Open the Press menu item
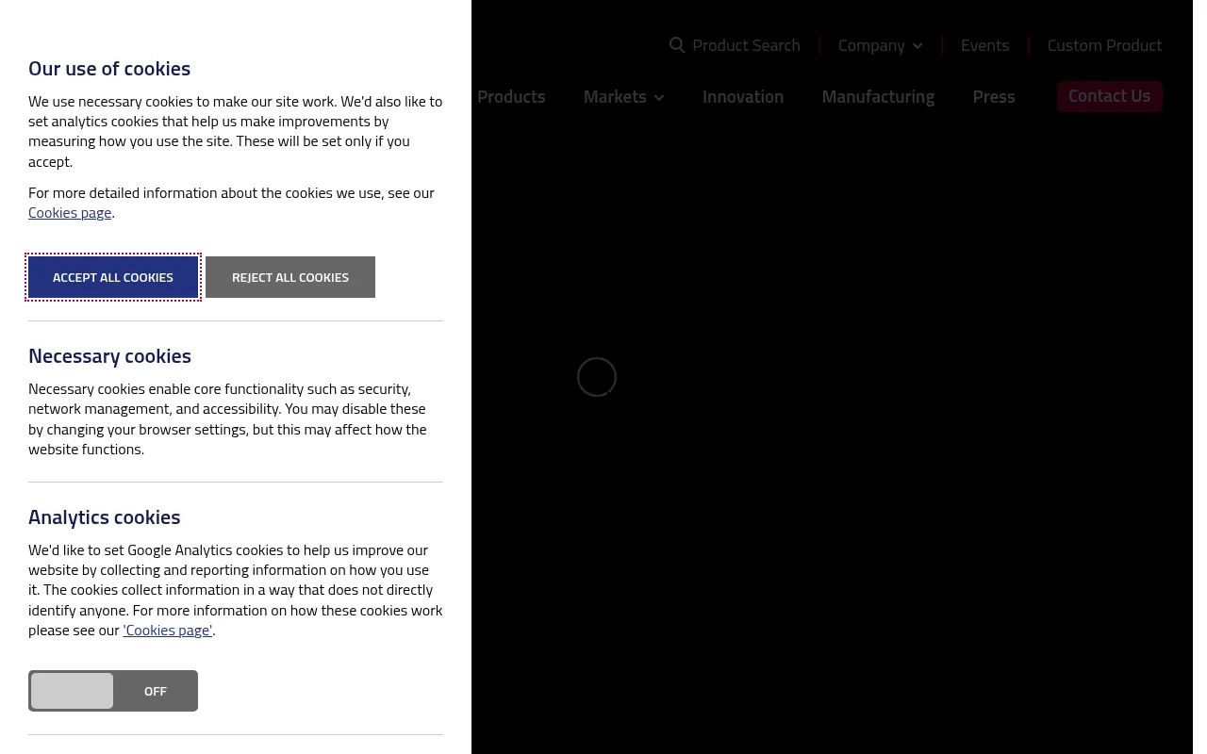 coord(994,96)
